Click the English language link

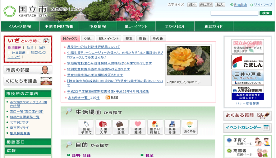coord(240,5)
